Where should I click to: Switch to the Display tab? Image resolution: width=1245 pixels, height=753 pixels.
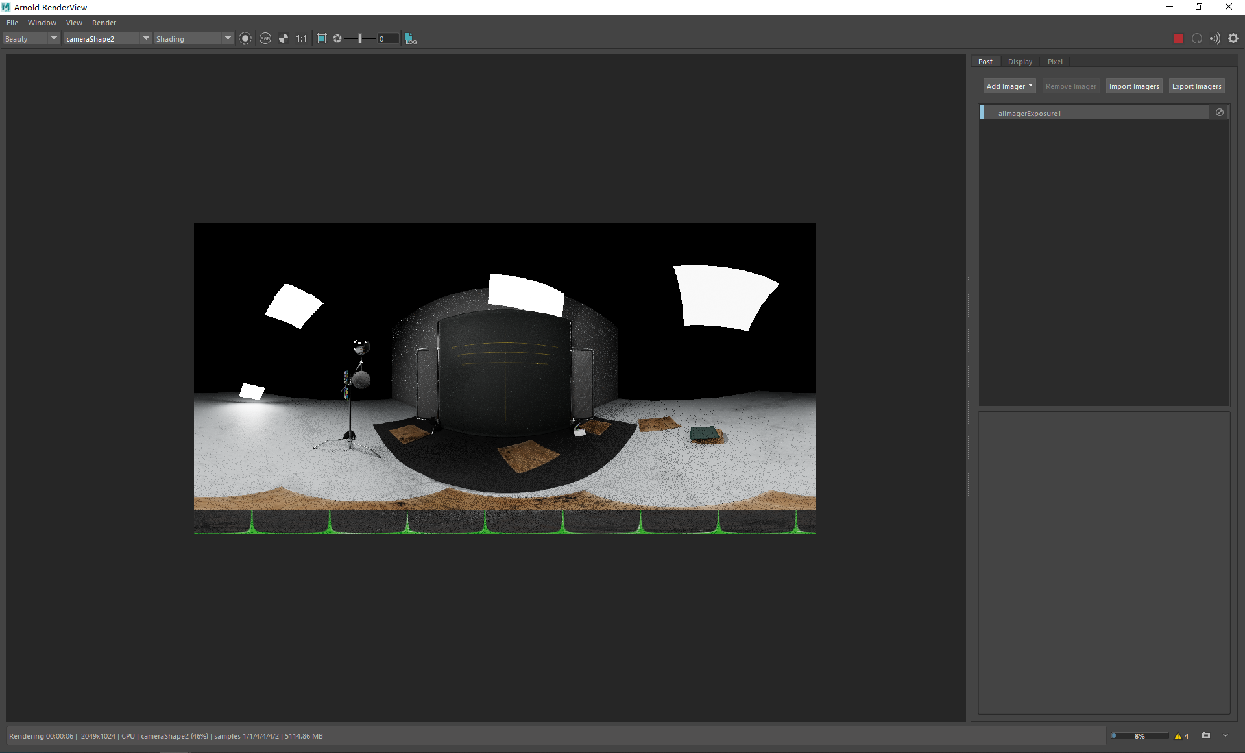click(x=1020, y=62)
